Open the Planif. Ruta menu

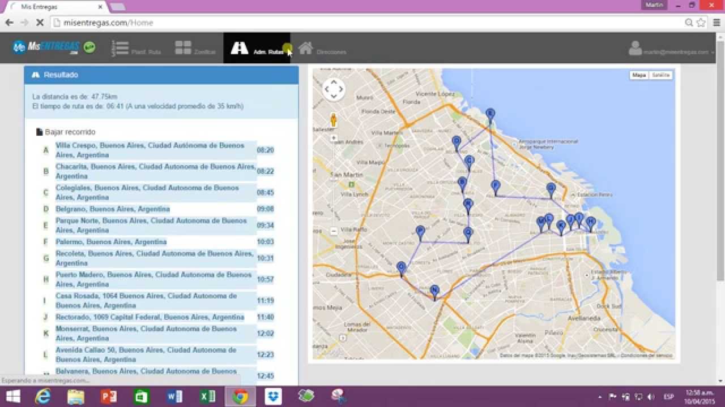point(136,48)
